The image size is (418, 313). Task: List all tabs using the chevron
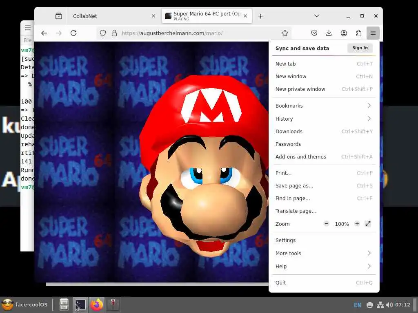(x=317, y=16)
